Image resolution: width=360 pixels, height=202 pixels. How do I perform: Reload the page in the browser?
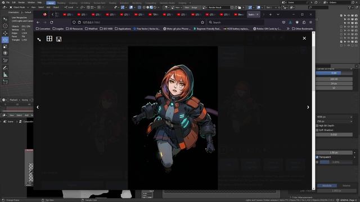point(52,22)
